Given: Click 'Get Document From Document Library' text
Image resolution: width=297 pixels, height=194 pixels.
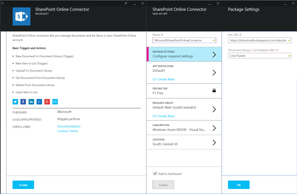Looking at the screenshot, I should coord(40,78).
